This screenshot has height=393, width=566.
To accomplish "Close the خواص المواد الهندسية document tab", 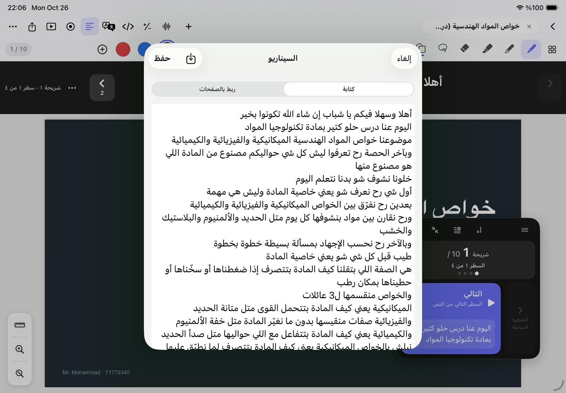I will (x=529, y=27).
